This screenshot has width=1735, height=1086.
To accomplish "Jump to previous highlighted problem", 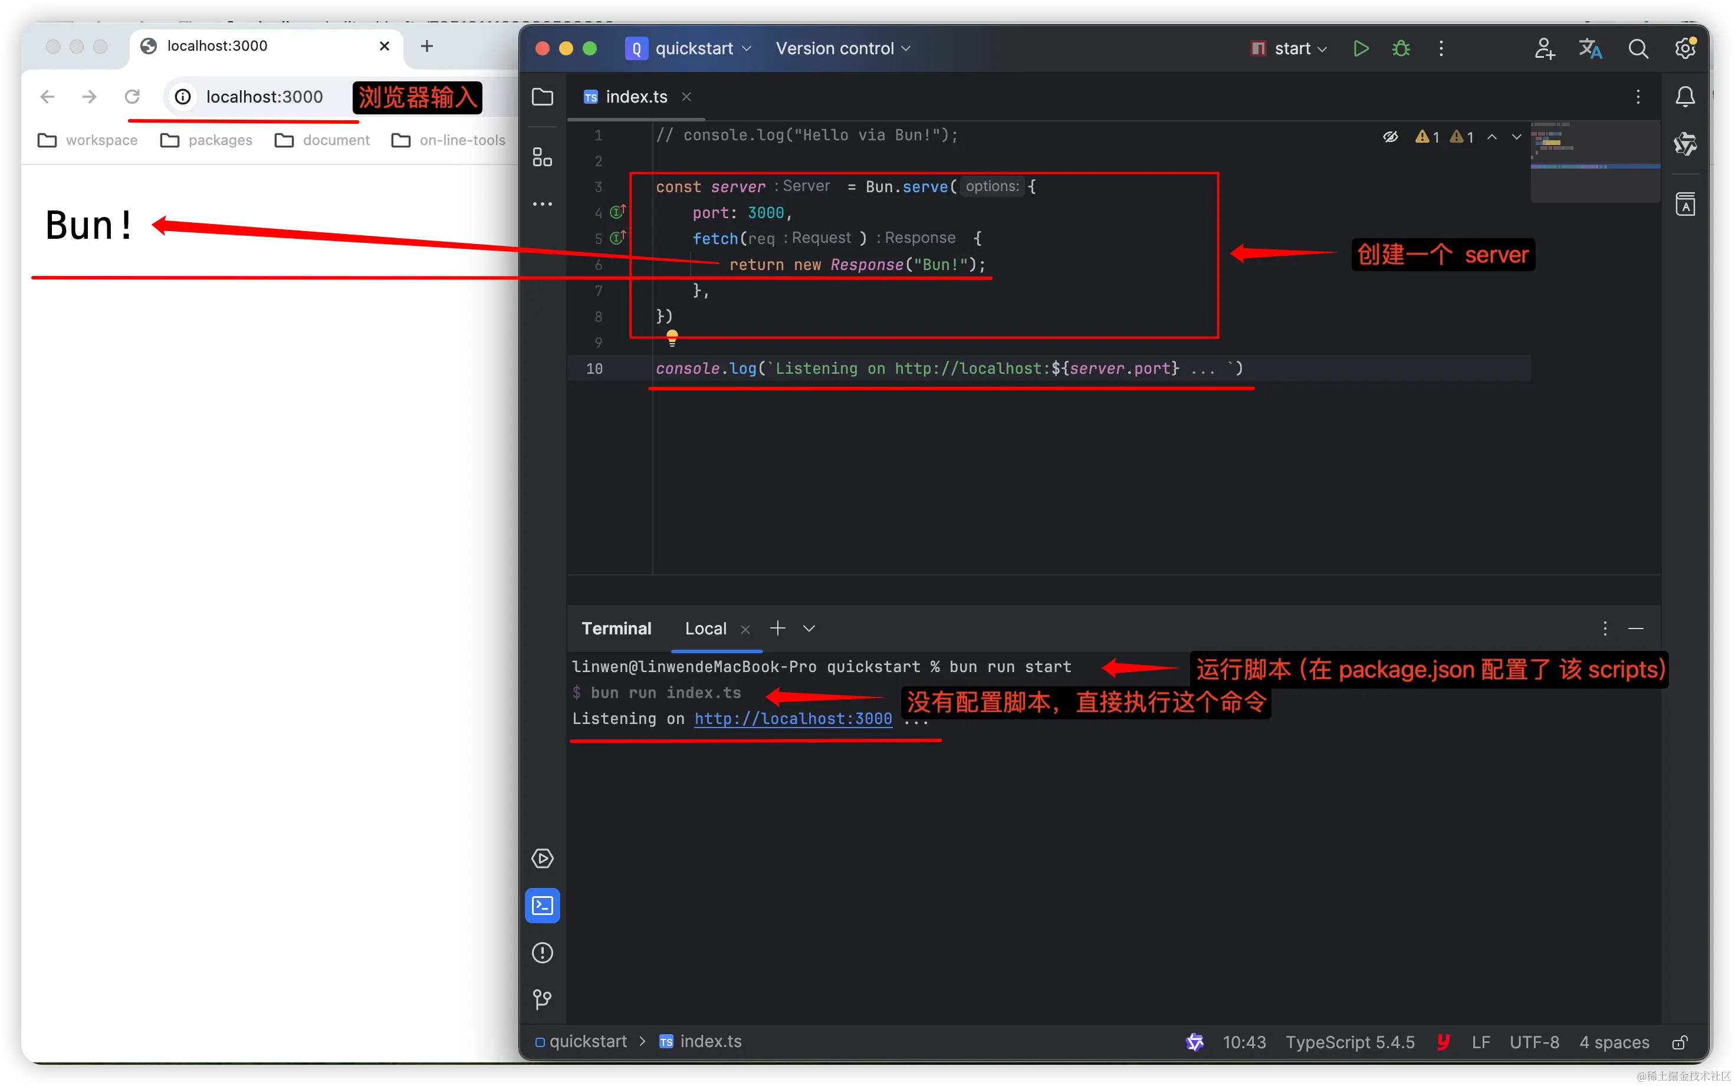I will coord(1492,136).
